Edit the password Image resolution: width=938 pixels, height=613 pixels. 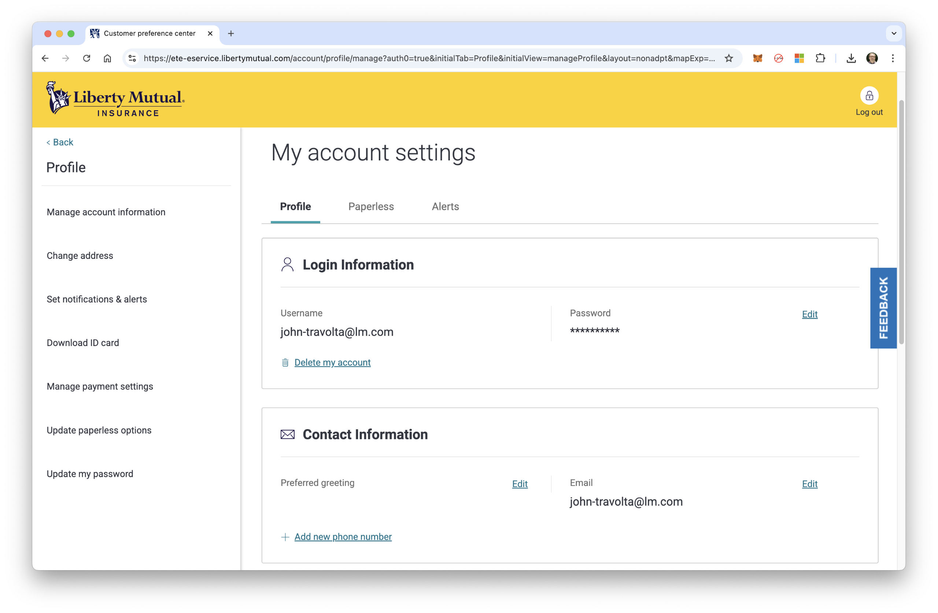pos(809,314)
